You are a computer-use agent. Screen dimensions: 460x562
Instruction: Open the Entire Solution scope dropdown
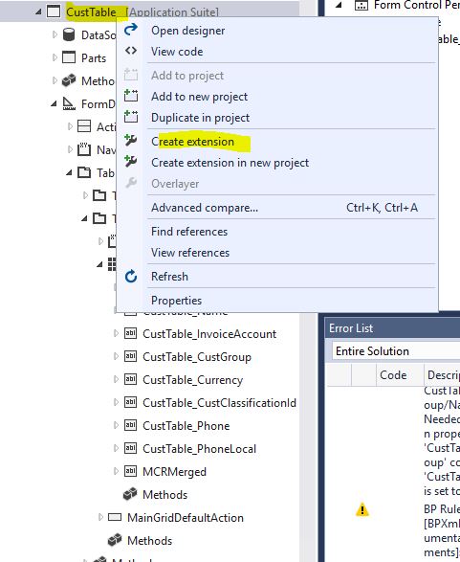coord(396,351)
